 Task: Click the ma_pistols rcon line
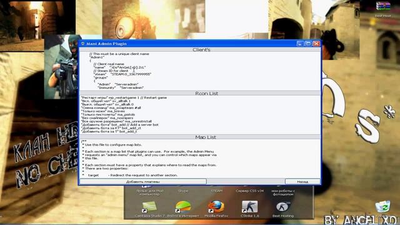tap(108, 114)
